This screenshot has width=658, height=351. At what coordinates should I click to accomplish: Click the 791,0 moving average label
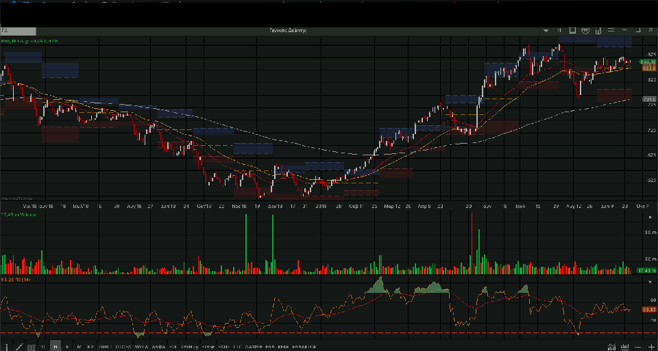tap(648, 100)
